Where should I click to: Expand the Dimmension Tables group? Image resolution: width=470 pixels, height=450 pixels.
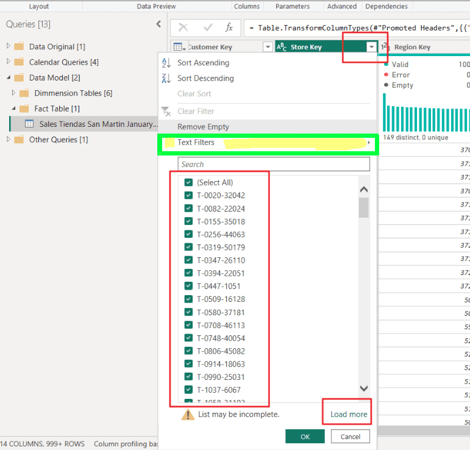tap(13, 93)
